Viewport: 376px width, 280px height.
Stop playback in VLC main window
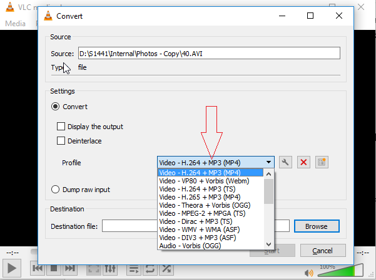[x=54, y=268]
